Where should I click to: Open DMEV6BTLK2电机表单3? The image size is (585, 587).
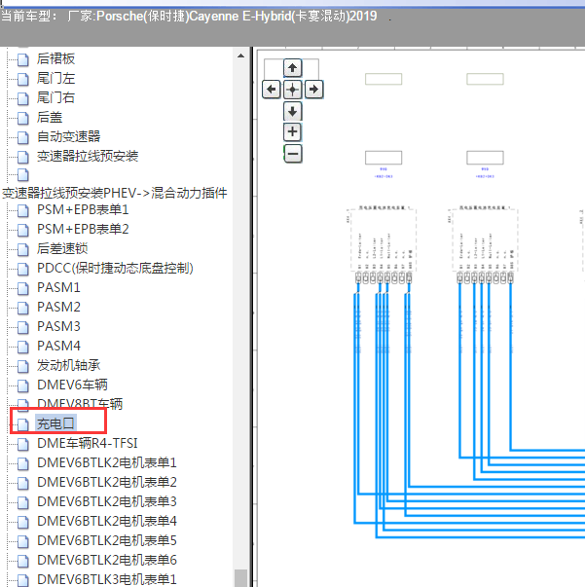(x=107, y=501)
